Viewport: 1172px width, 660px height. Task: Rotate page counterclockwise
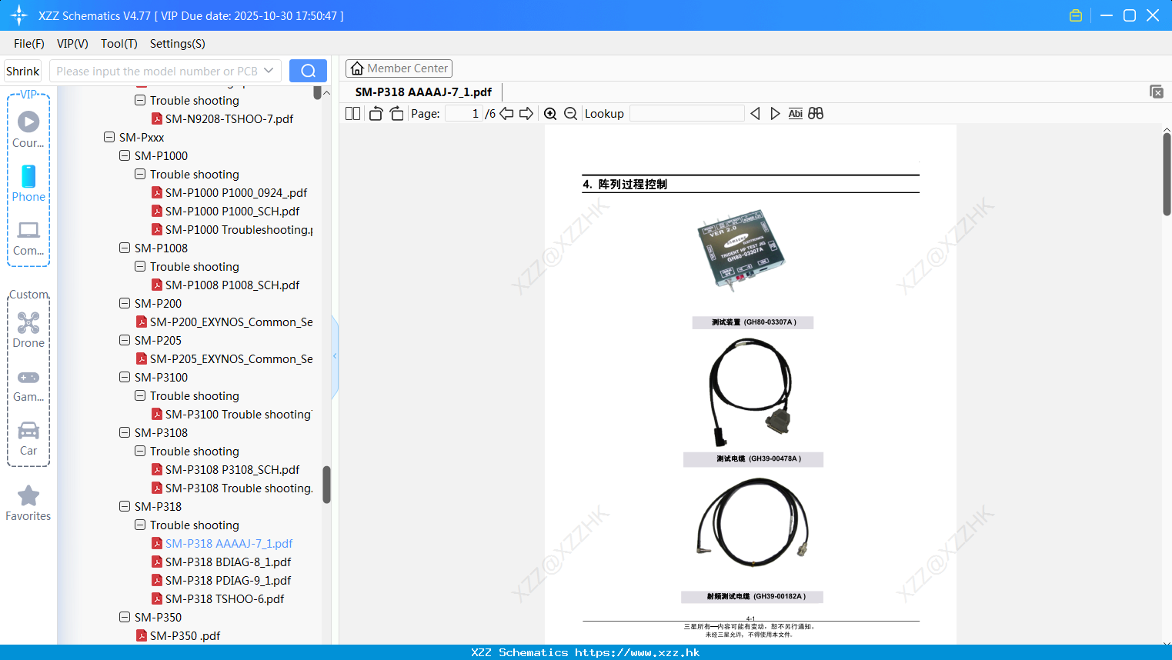[x=376, y=113]
